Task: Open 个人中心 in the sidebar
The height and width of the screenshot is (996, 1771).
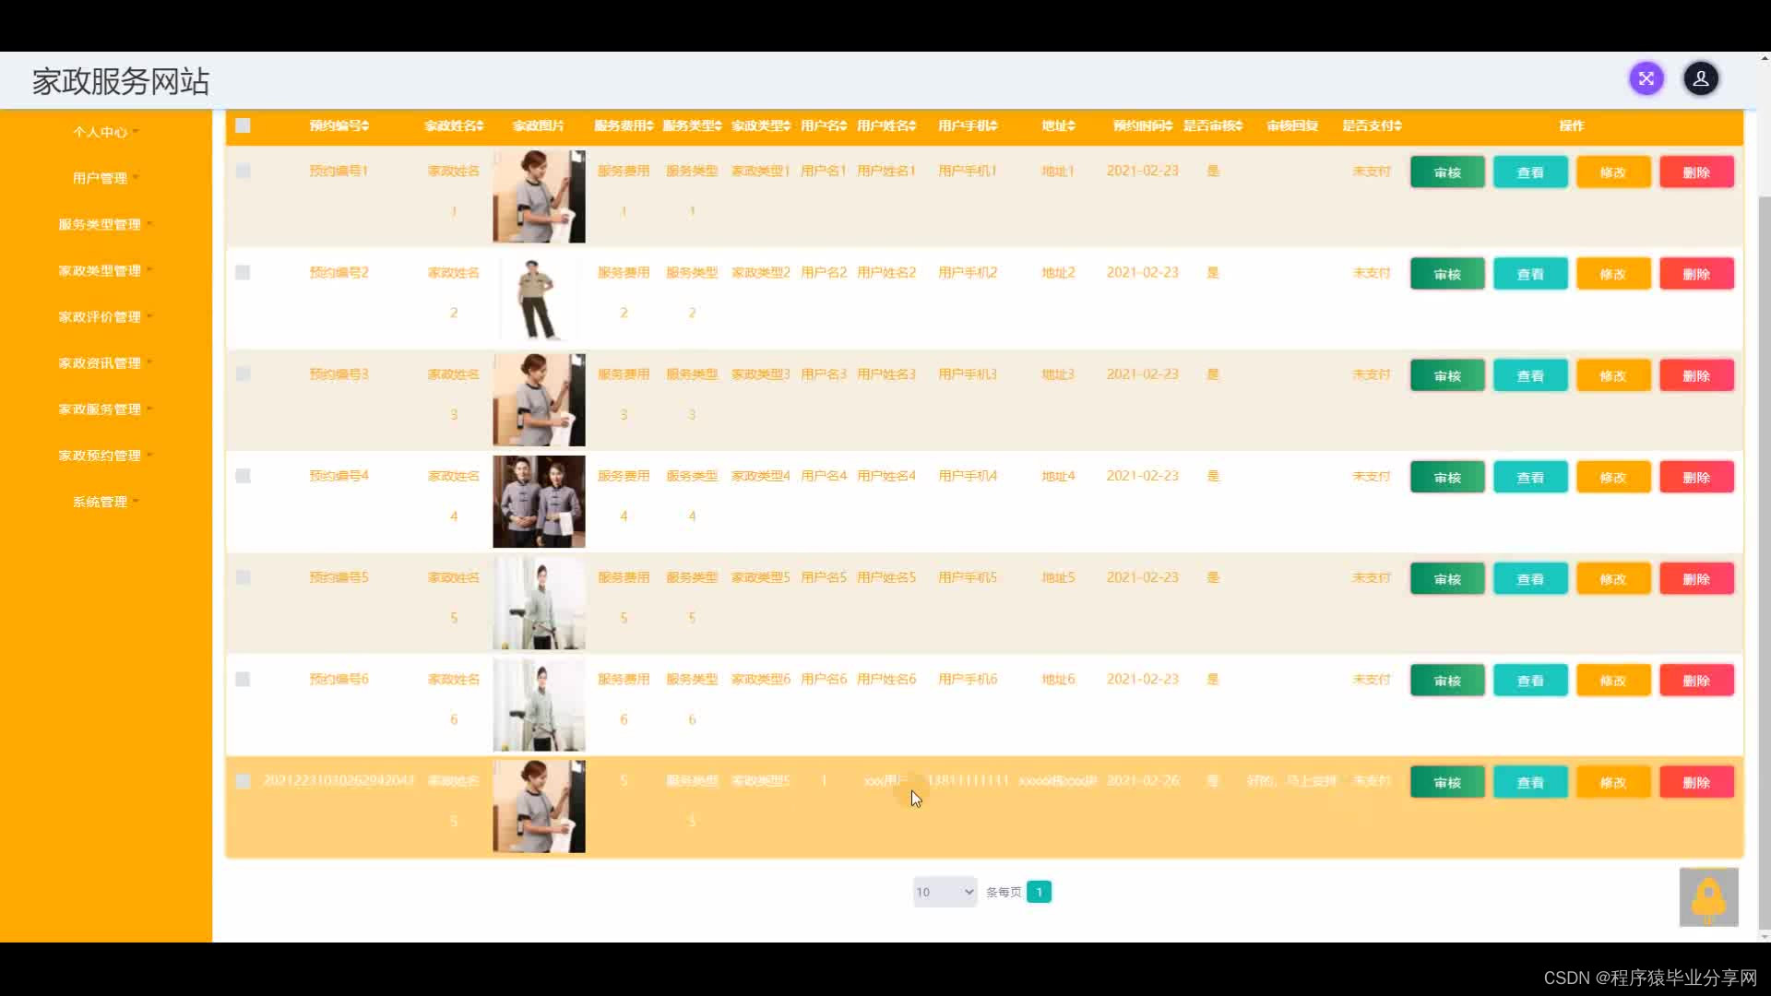Action: 101,132
